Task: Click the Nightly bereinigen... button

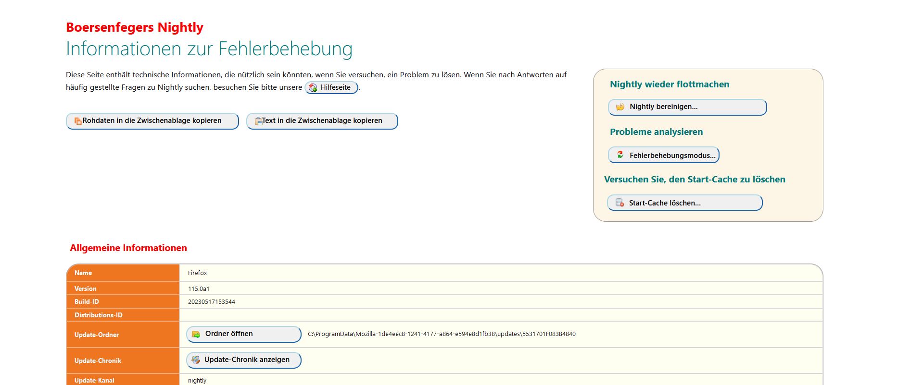Action: 687,107
